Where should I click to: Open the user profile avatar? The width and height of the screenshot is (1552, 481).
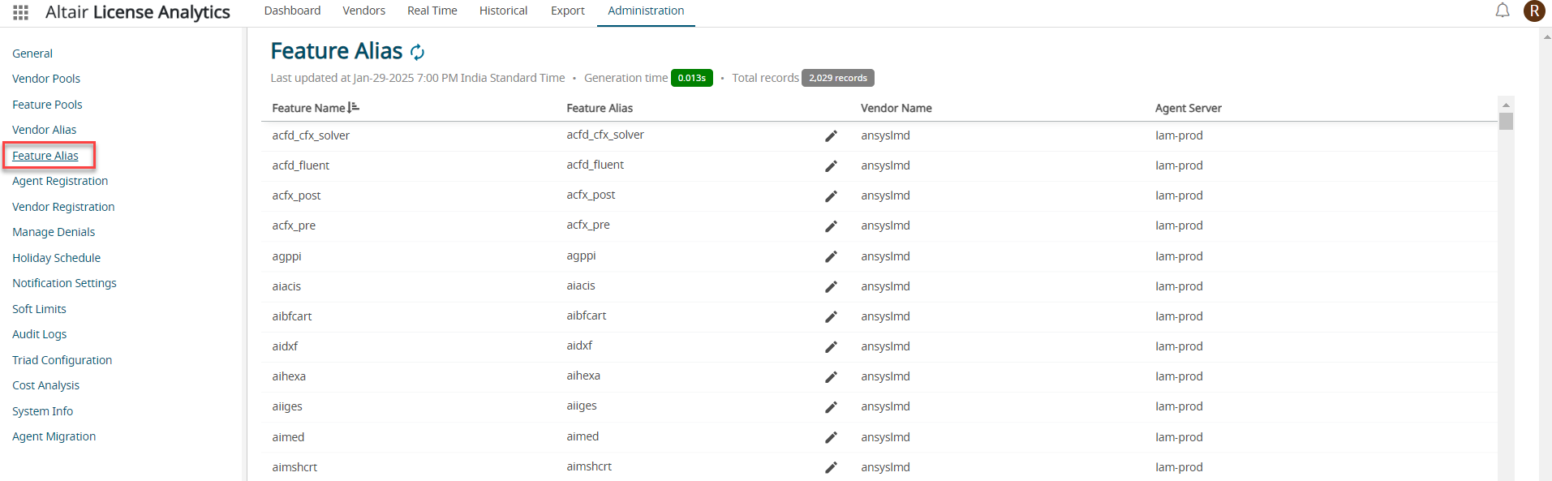[1533, 11]
